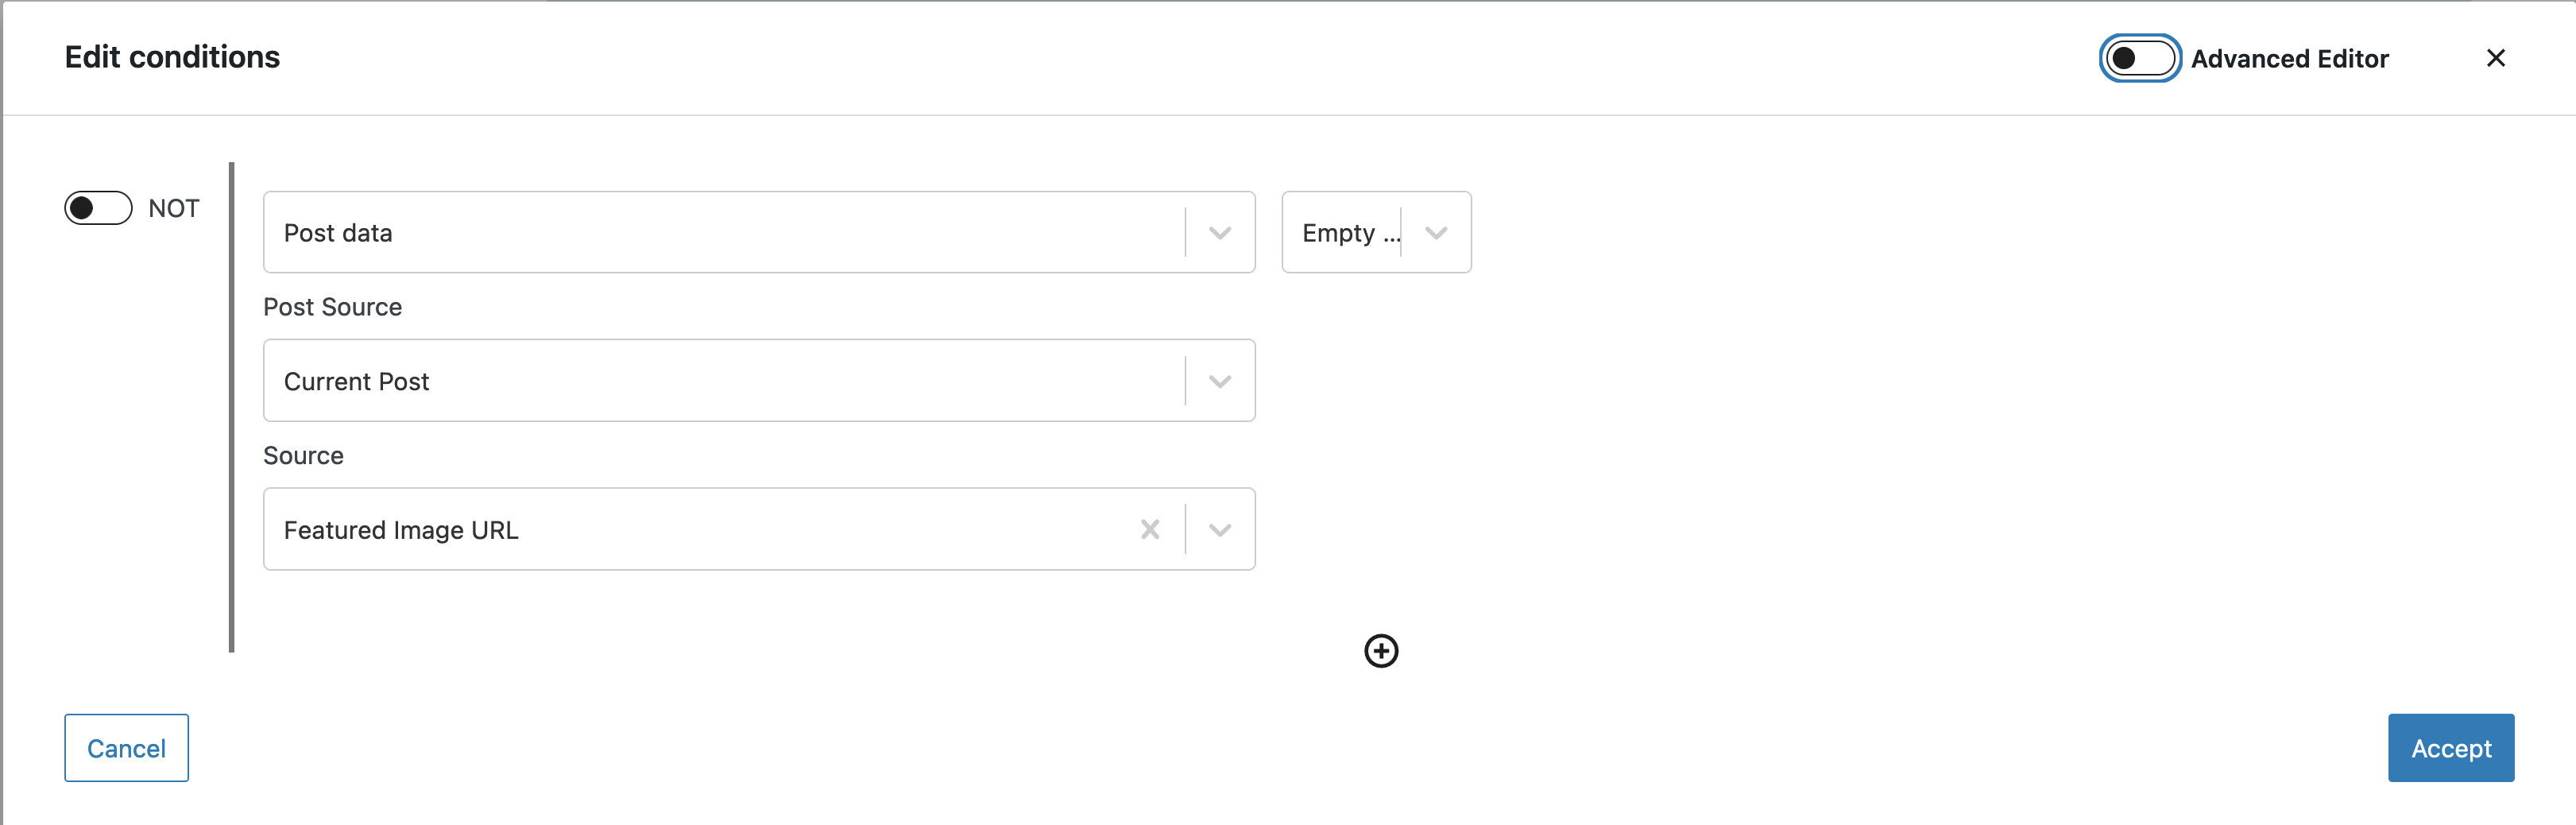Open the Current Post source dropdown
2576x825 pixels.
tap(759, 380)
